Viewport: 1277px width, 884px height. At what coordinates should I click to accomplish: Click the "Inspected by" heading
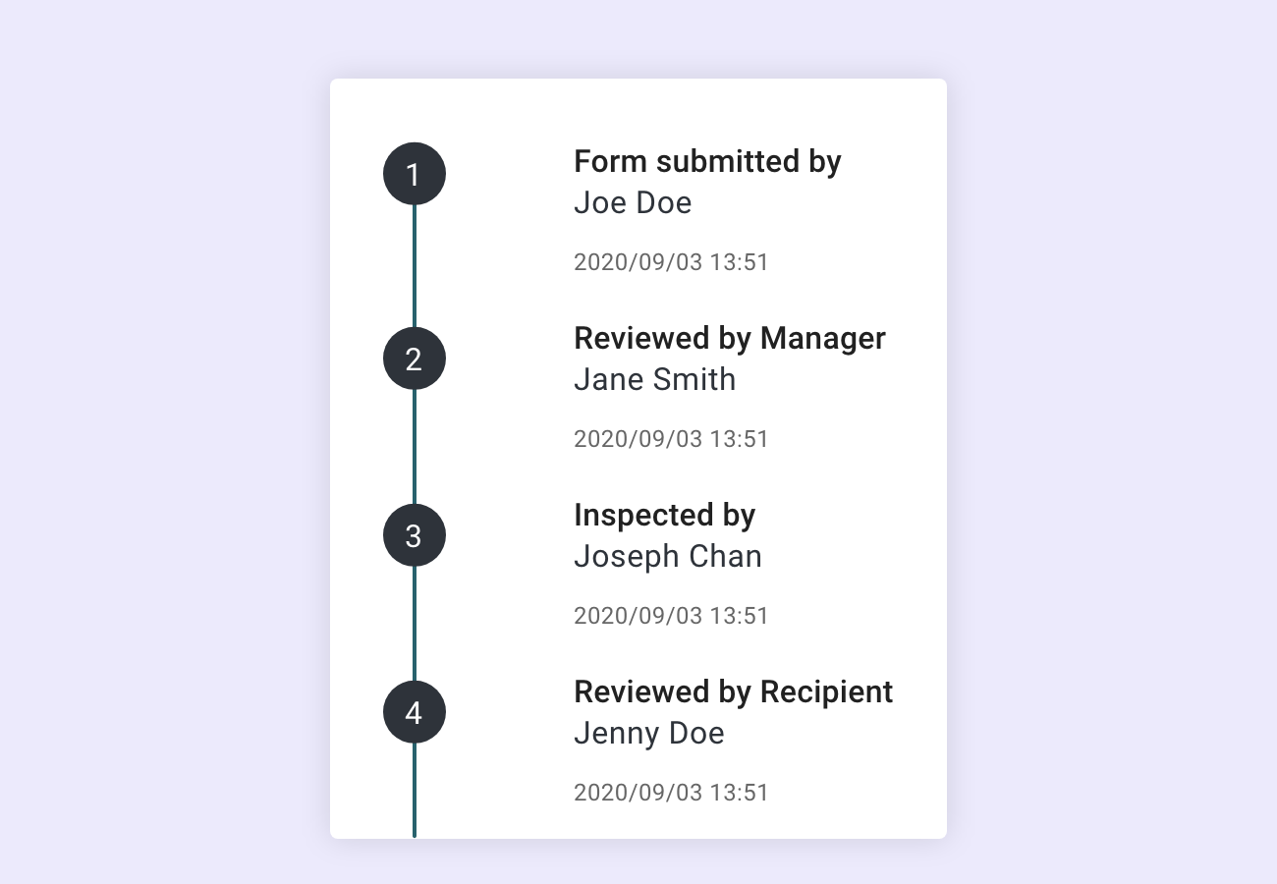click(664, 515)
